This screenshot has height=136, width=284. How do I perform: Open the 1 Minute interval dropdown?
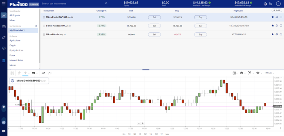pyautogui.click(x=269, y=73)
